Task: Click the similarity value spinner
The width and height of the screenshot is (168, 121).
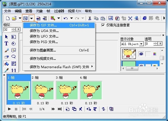Action: pyautogui.click(x=14, y=29)
